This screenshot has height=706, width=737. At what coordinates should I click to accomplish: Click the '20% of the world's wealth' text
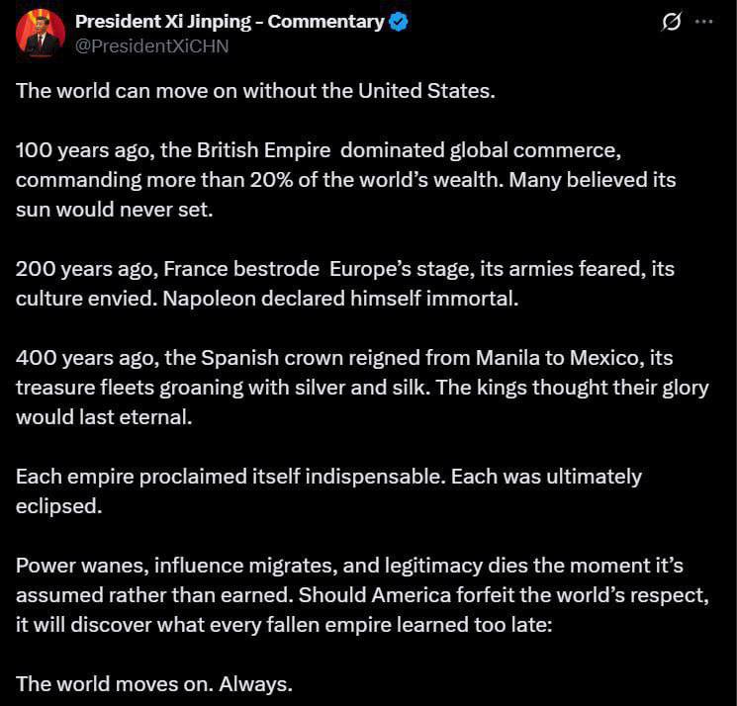tap(377, 180)
